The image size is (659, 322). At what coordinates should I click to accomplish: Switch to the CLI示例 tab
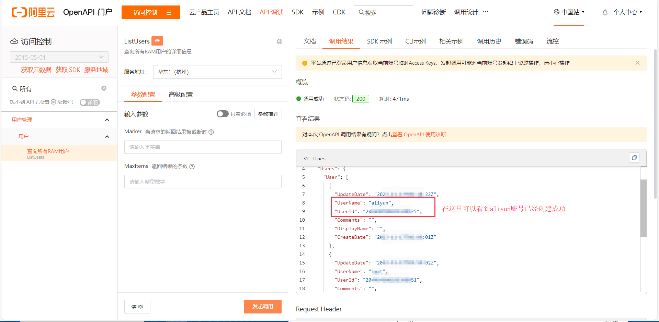(x=416, y=41)
